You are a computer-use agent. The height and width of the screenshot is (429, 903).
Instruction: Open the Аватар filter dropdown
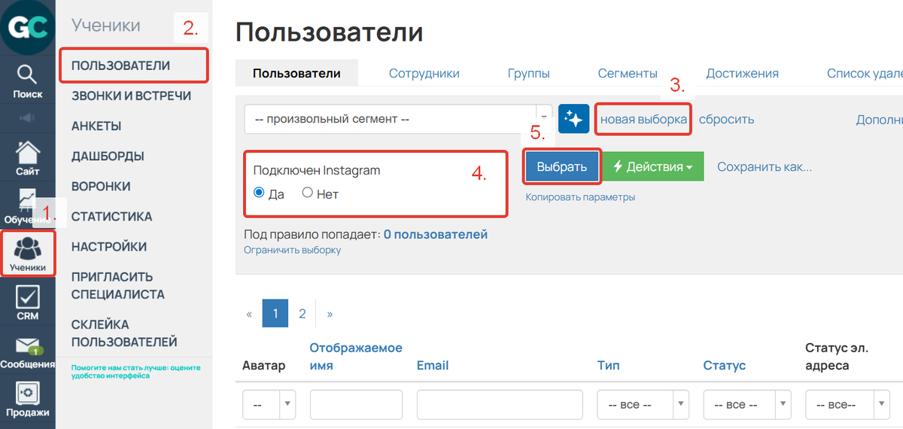point(269,404)
